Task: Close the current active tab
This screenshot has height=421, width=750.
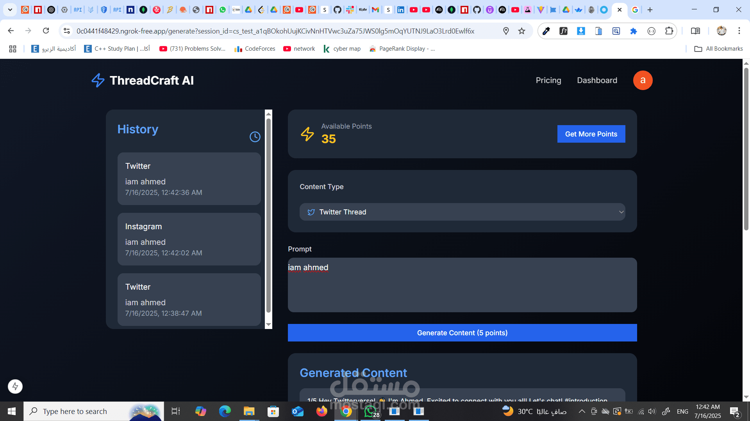Action: pos(620,10)
